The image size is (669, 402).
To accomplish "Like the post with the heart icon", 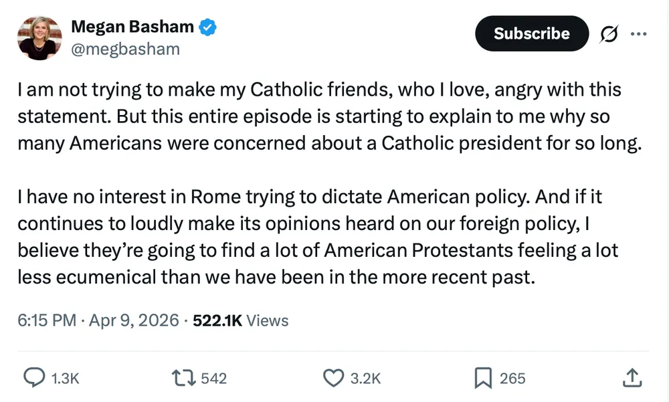I will (x=332, y=378).
